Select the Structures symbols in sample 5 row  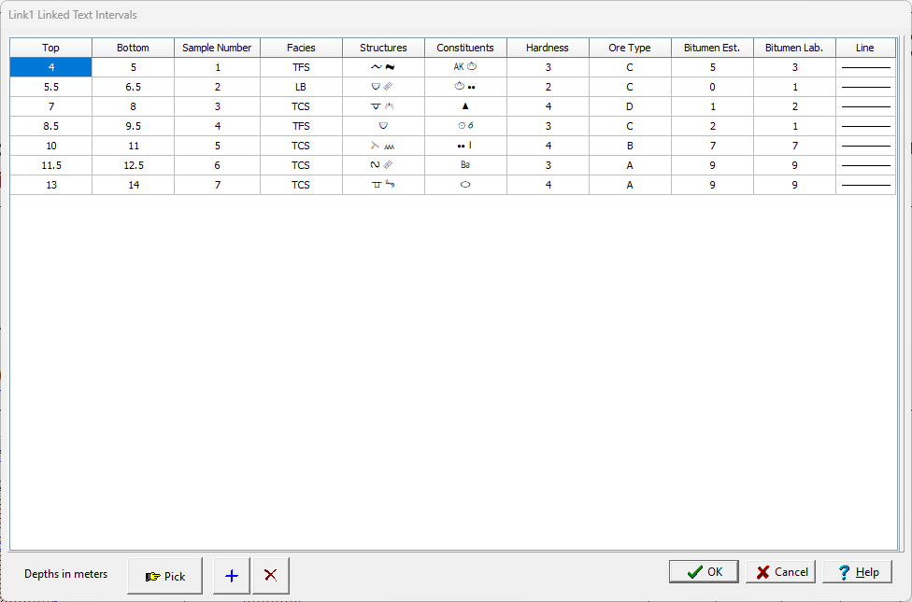(383, 146)
